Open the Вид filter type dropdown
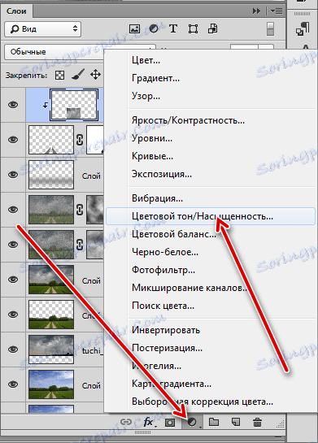Image resolution: width=318 pixels, height=443 pixels. (x=42, y=29)
